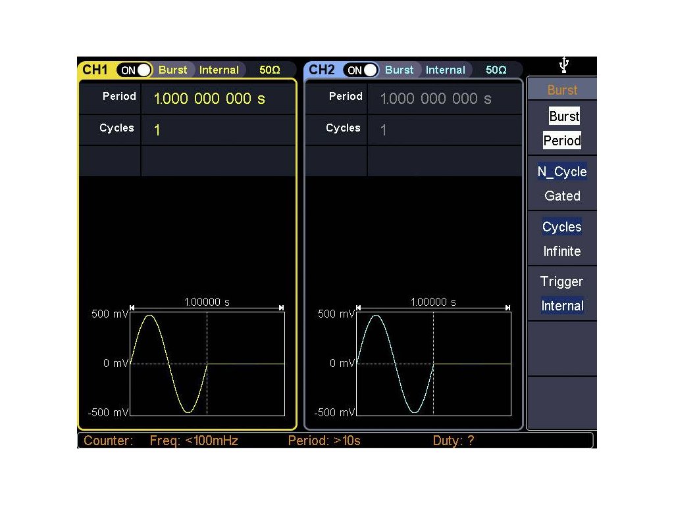This screenshot has width=674, height=505.
Task: Open the Trigger Internal source softkey
Action: coord(562,293)
